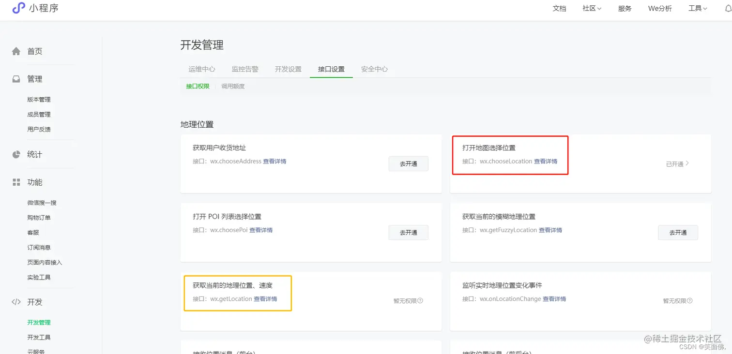Click 去开通 for 获取用户收货地址
Image resolution: width=732 pixels, height=354 pixels.
point(408,163)
